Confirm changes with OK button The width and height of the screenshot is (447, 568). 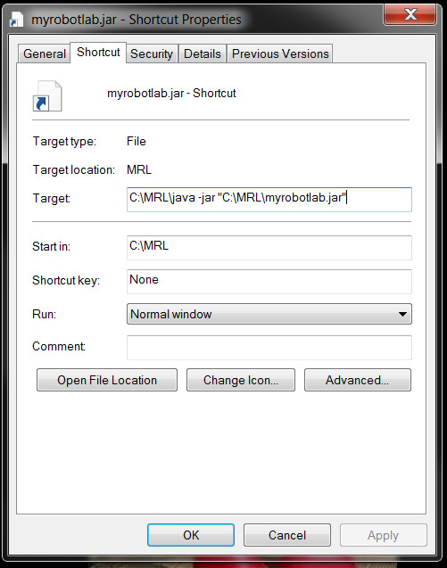click(x=191, y=535)
